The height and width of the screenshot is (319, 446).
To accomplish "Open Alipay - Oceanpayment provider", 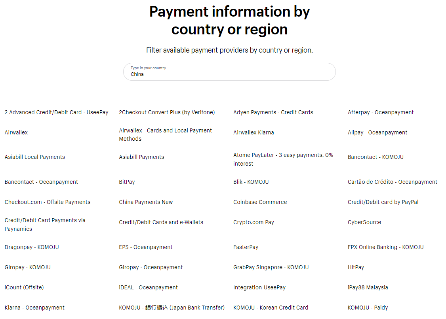I will point(377,132).
